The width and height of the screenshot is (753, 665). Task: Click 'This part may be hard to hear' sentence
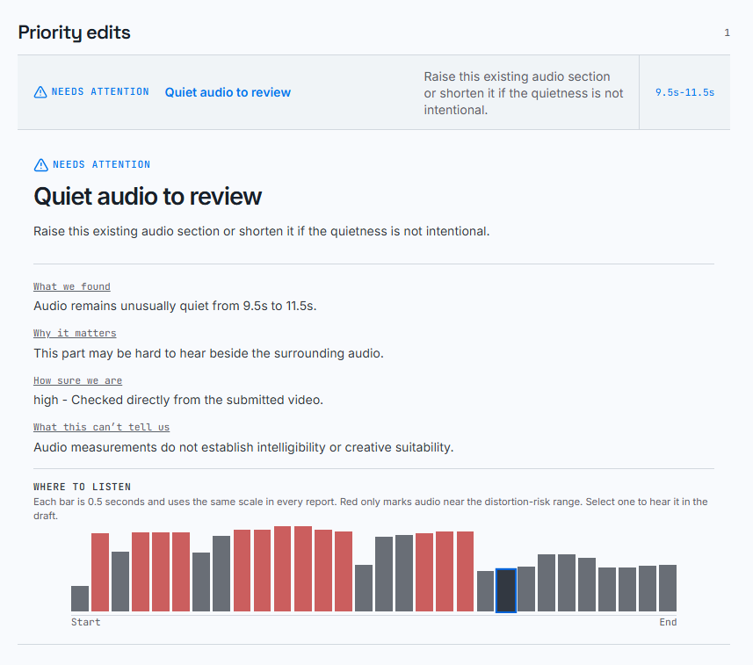[208, 353]
